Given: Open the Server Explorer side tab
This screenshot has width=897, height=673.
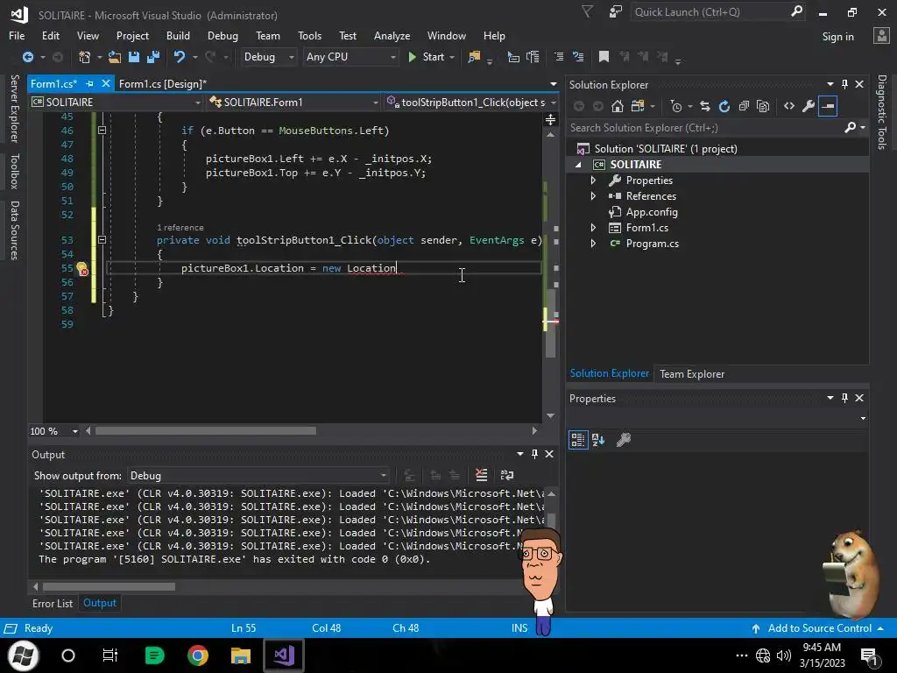Looking at the screenshot, I should pyautogui.click(x=15, y=109).
